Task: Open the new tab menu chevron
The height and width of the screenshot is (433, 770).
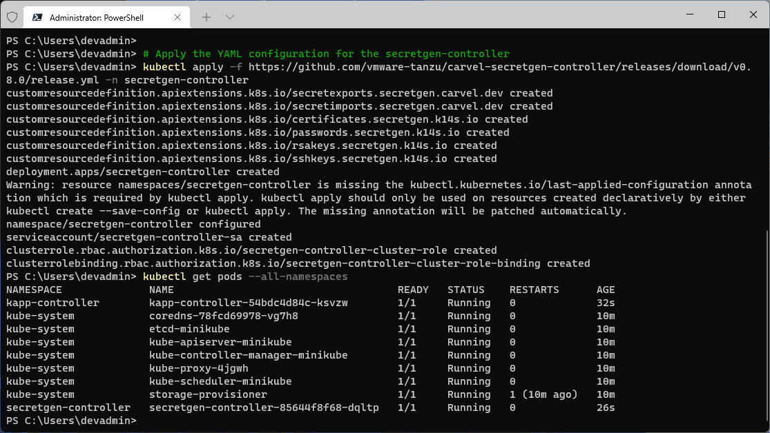Action: [229, 17]
